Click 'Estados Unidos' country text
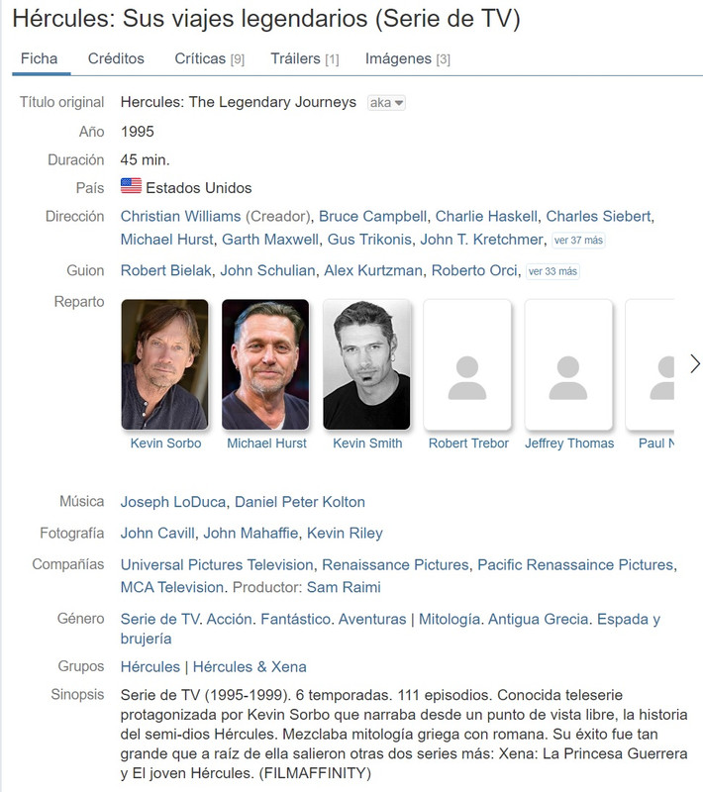The height and width of the screenshot is (792, 703). pos(198,188)
